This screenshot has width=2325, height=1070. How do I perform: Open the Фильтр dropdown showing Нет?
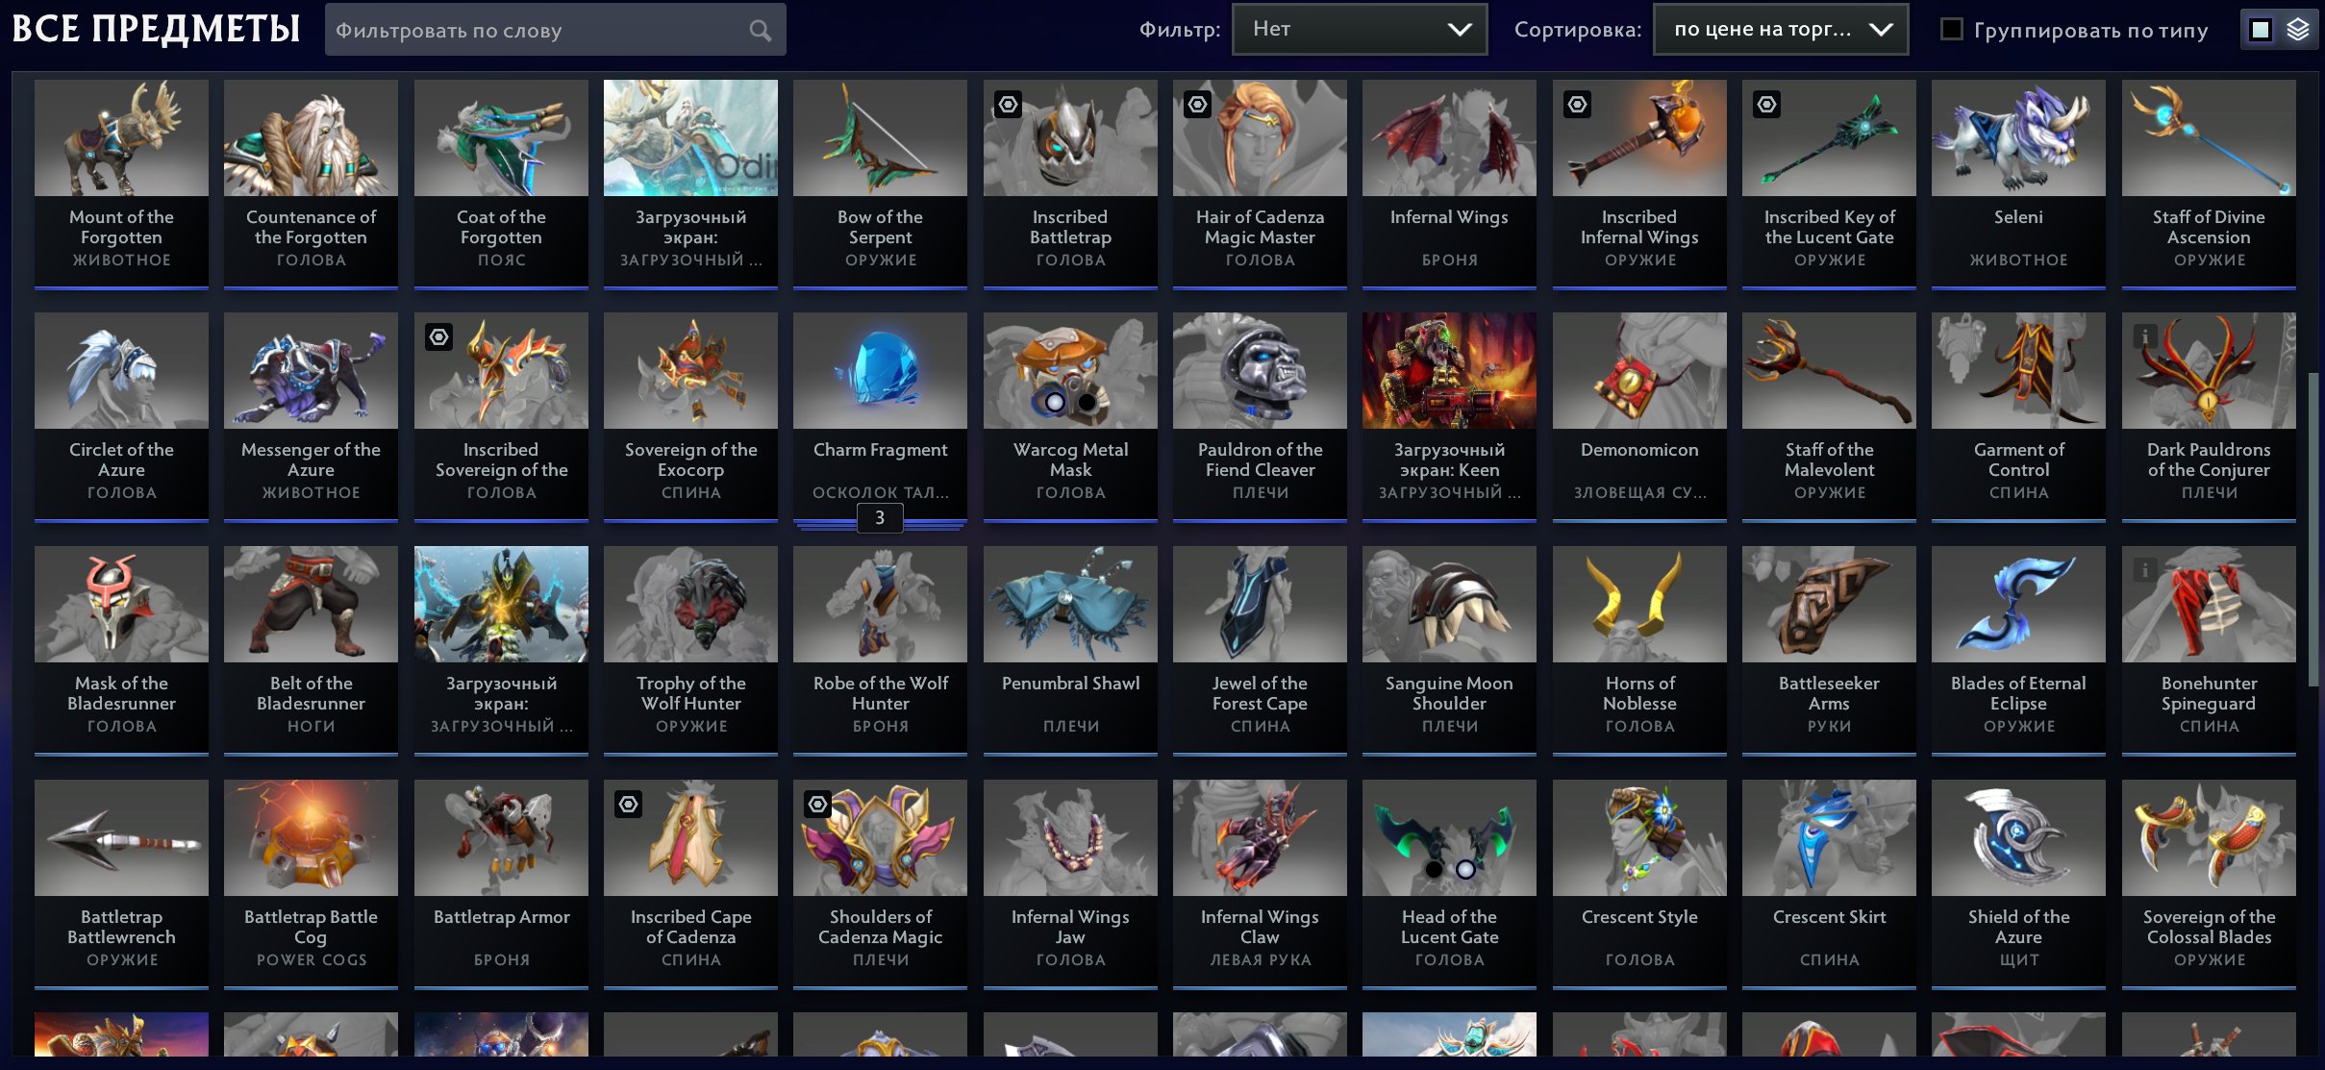pyautogui.click(x=1360, y=29)
